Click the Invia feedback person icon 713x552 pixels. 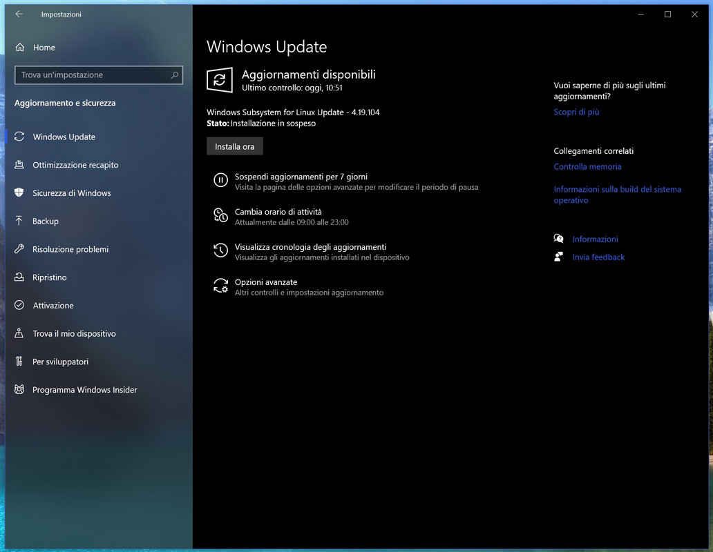point(558,257)
